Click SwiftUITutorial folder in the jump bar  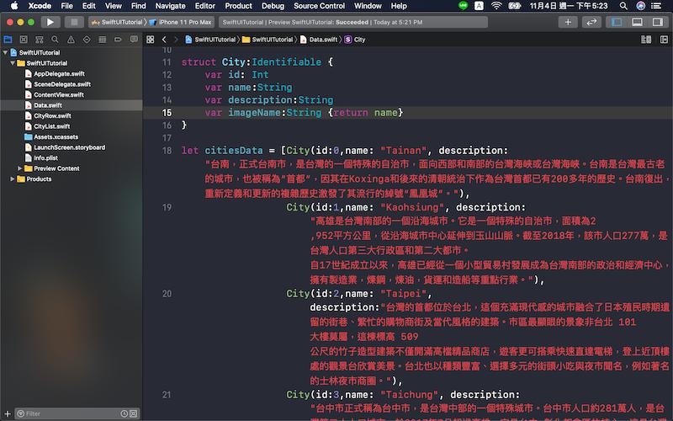pos(268,40)
